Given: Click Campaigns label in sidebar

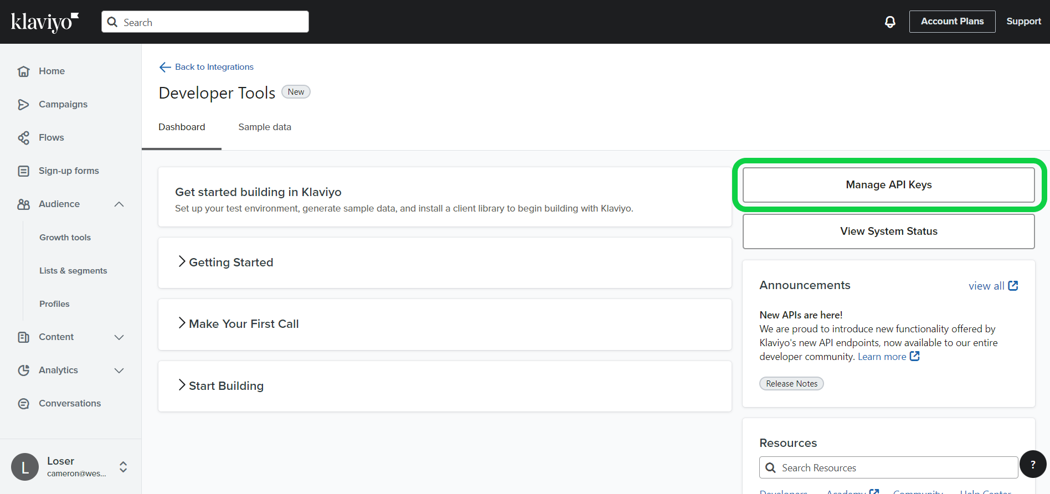Looking at the screenshot, I should (63, 104).
